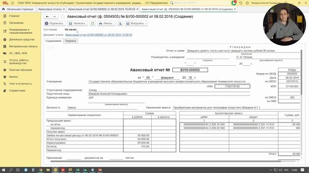Click the Главное sidebar icon
Screen dimensions: 309x173
pos(5,16)
